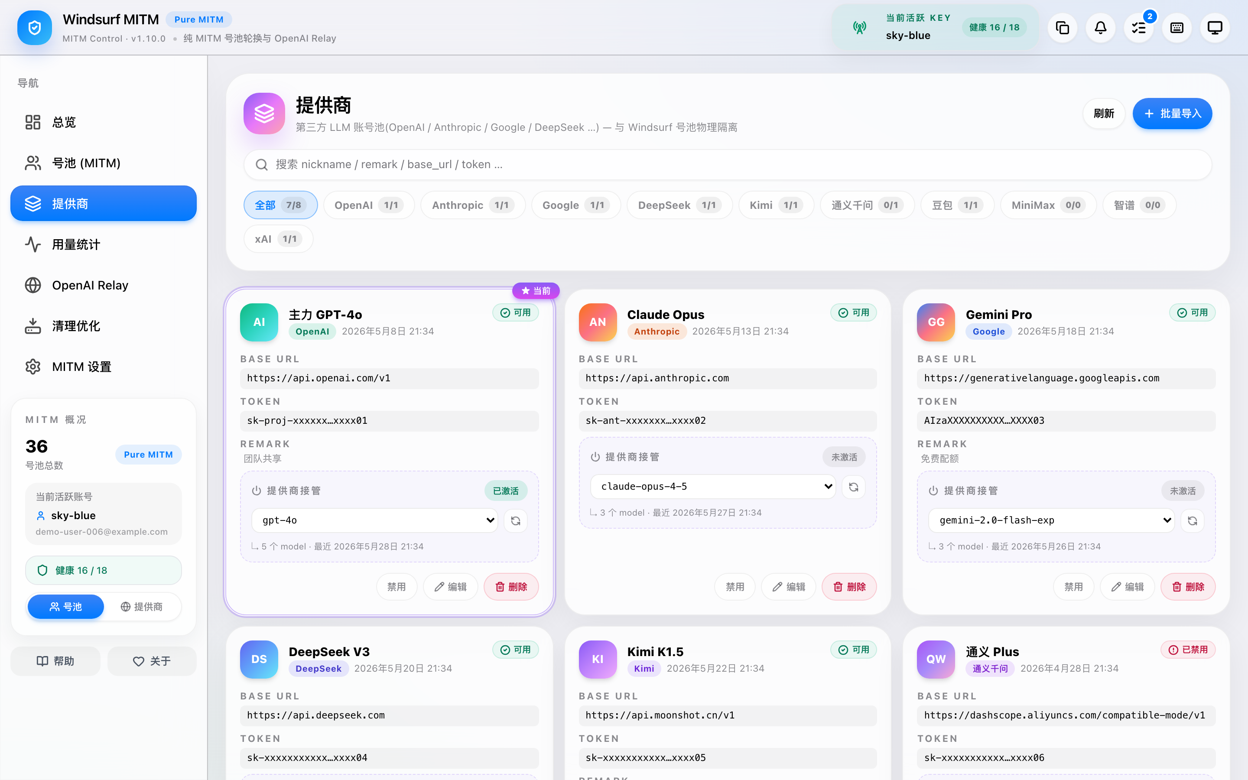This screenshot has height=780, width=1248.
Task: Click the 刷新 button
Action: tap(1104, 114)
